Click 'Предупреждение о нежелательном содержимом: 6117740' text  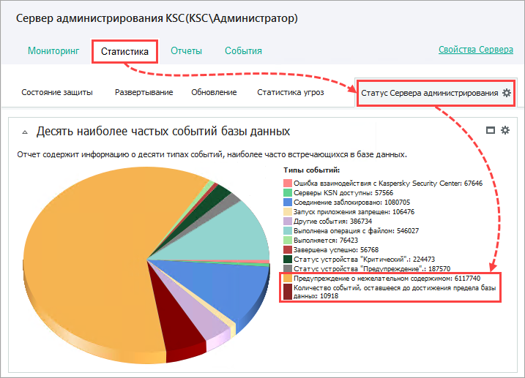pos(387,278)
